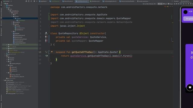Click quoteService reference on line 14
The height and width of the screenshot is (108, 193).
point(78,56)
